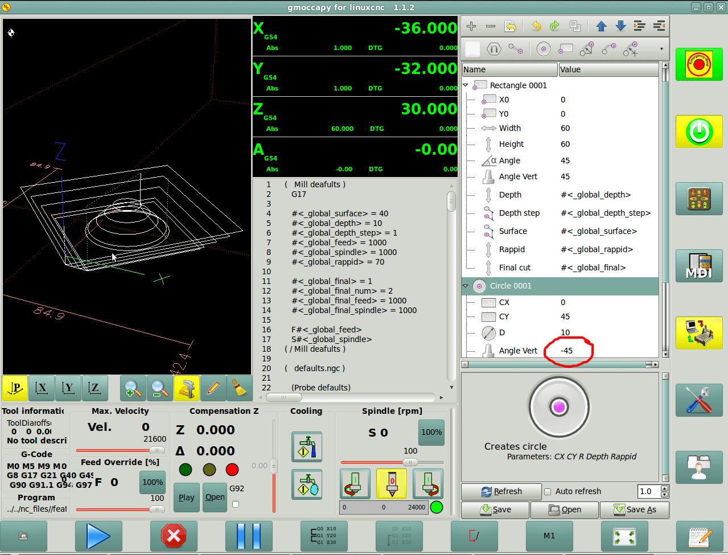Tick the G92 checkbox
Screen dimensions: 728x555
pos(236,504)
